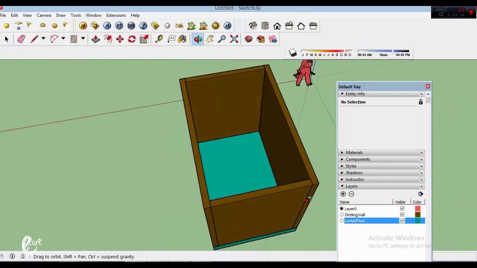
Task: Change Layer0 red color swatch
Action: (x=418, y=209)
